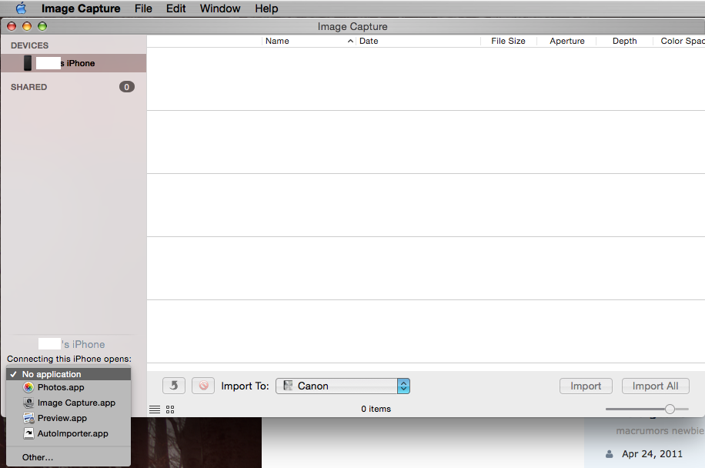The image size is (705, 468).
Task: Click the Canon folder icon
Action: (x=288, y=386)
